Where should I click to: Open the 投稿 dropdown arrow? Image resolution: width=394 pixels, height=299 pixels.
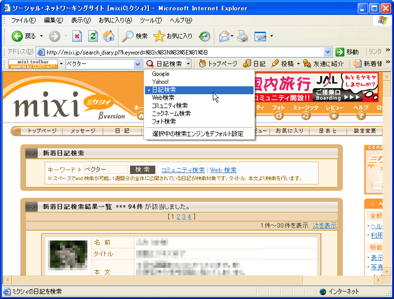click(299, 64)
